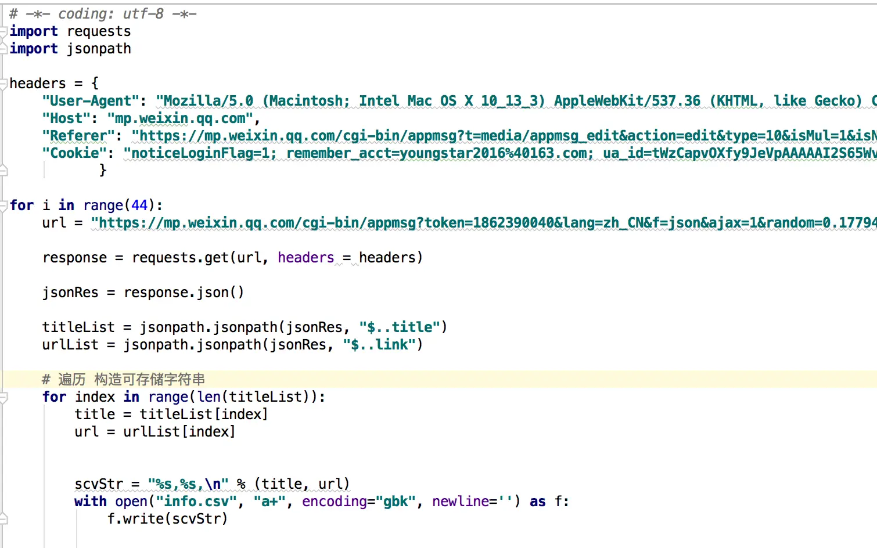Click "urlList[index]" expression
This screenshot has height=548, width=877.
(x=179, y=432)
